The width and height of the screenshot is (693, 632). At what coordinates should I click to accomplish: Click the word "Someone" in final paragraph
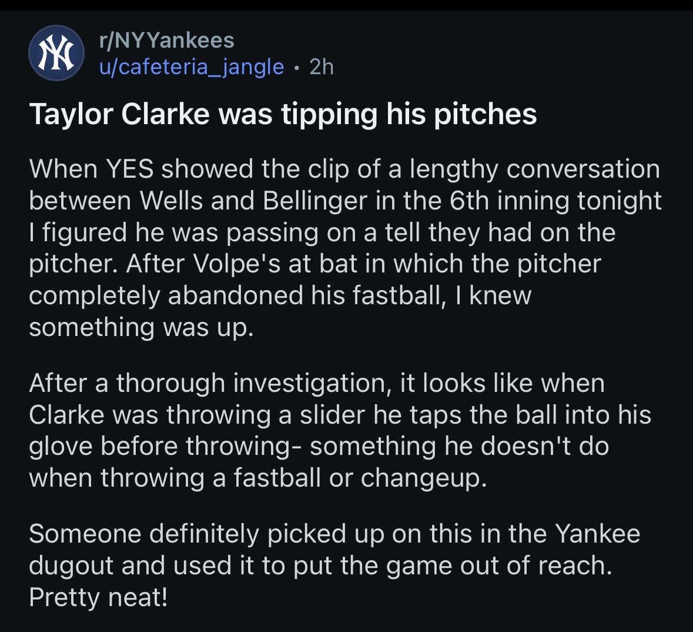point(85,534)
